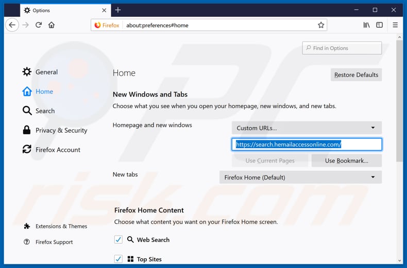This screenshot has height=268, width=407.
Task: Toggle the sidebar view icon
Action: tap(380, 25)
